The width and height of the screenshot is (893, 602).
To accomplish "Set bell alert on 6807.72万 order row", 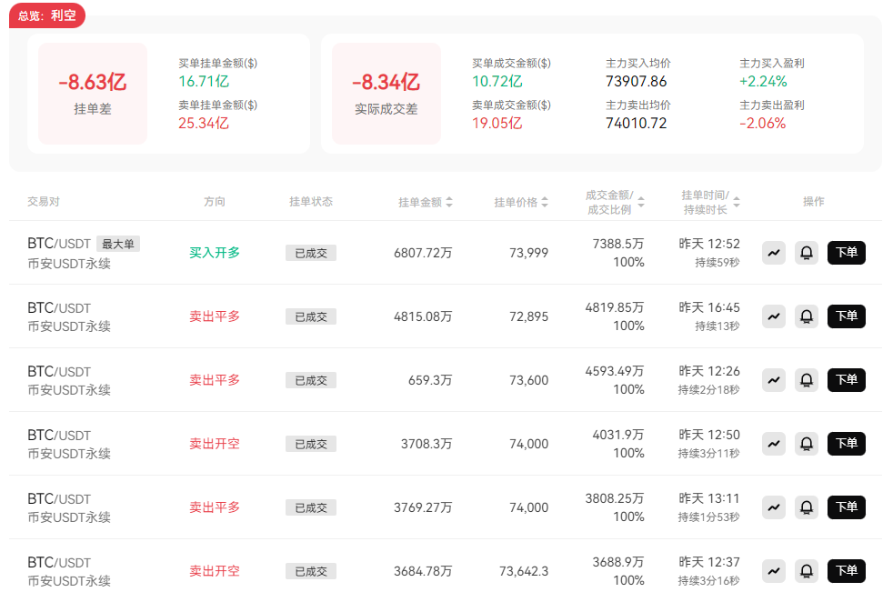I will tap(807, 253).
